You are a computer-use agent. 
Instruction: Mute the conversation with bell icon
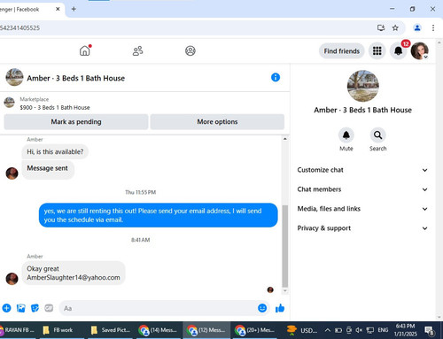[x=346, y=135]
